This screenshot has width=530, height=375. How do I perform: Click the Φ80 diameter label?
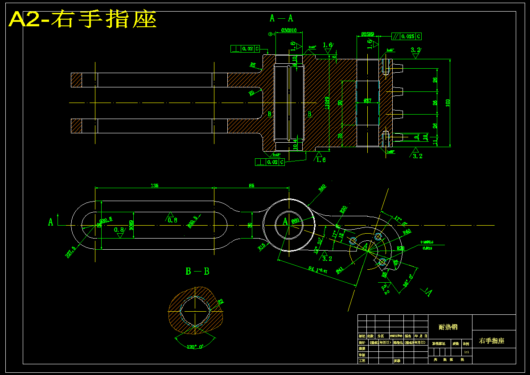296,220
